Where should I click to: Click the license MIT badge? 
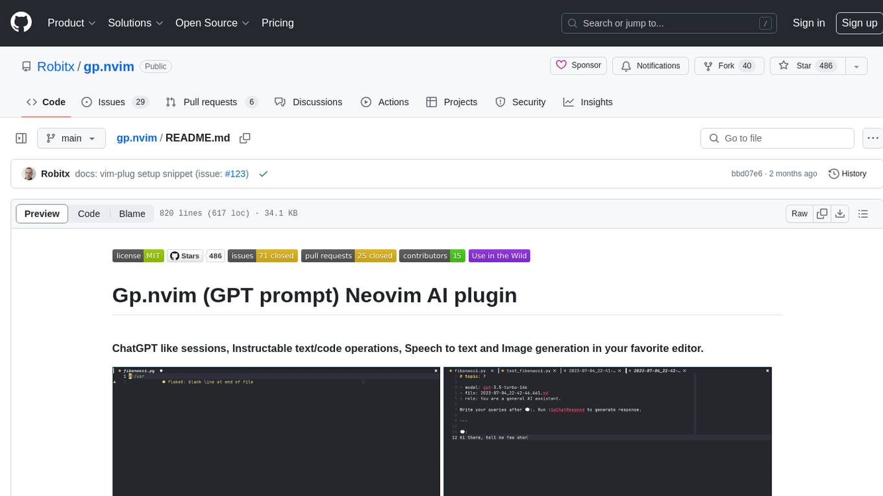(x=138, y=256)
